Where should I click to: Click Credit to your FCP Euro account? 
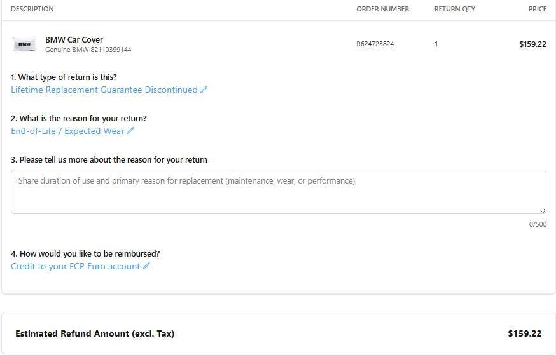point(76,266)
